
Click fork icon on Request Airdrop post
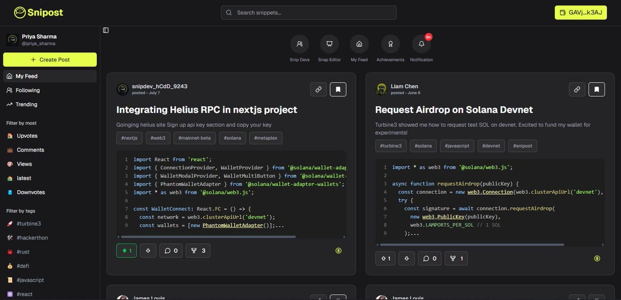tap(456, 258)
